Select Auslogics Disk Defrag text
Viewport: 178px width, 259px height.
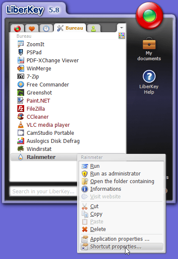click(x=53, y=141)
